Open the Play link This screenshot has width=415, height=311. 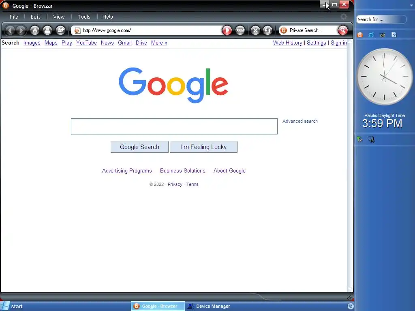coord(67,43)
